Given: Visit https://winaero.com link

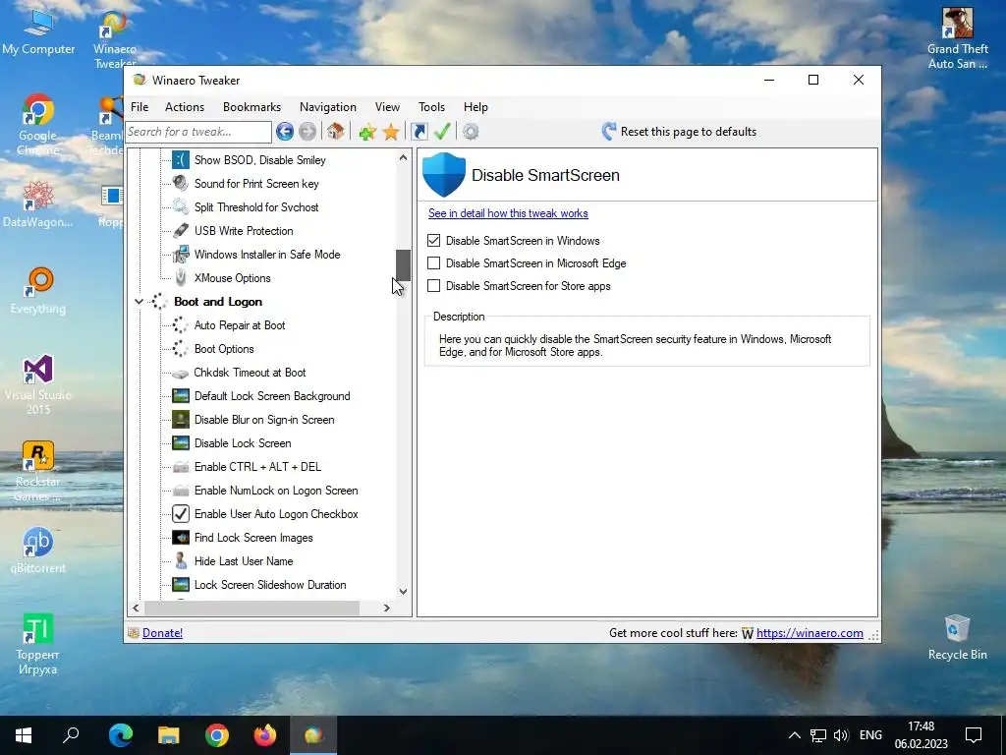Looking at the screenshot, I should point(810,633).
